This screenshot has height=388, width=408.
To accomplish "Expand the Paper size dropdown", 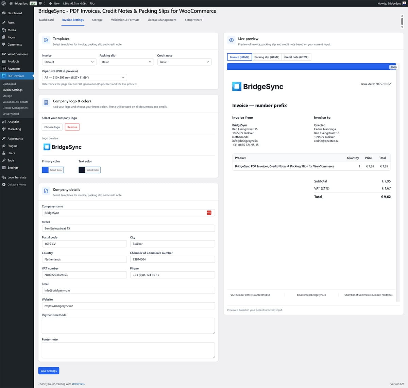I will [84, 78].
